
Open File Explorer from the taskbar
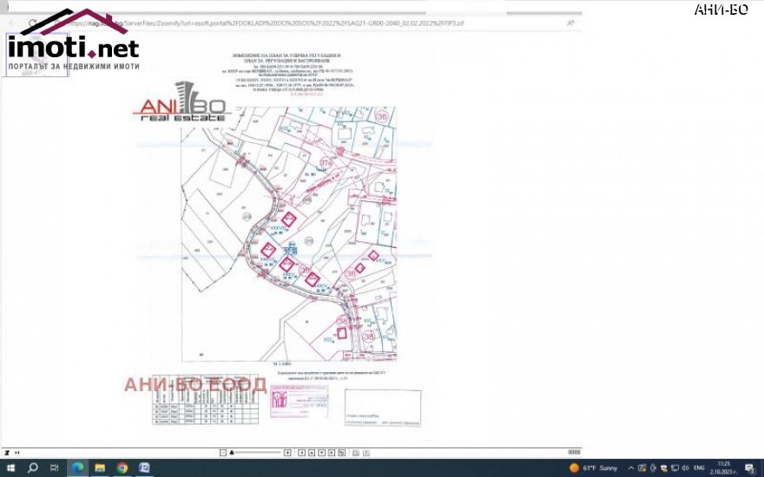point(100,467)
